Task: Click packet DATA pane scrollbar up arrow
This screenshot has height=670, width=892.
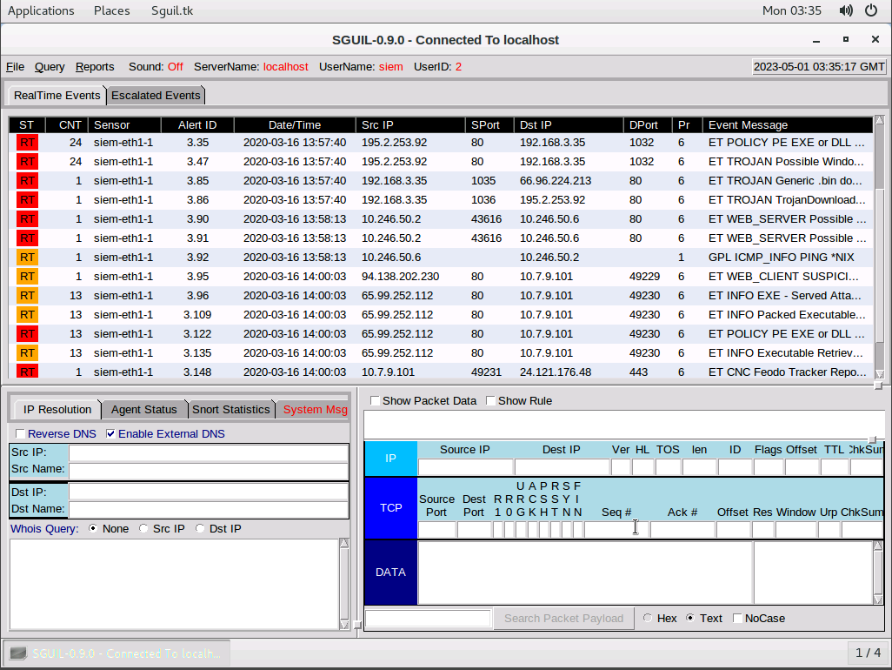Action: [878, 546]
